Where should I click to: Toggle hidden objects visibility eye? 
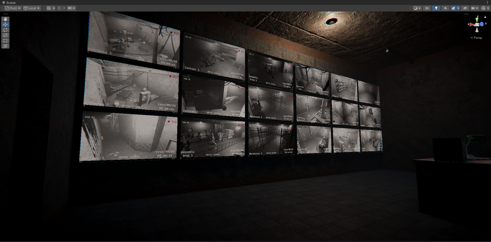(x=465, y=8)
